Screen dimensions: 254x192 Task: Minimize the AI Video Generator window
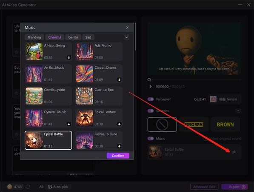point(240,5)
